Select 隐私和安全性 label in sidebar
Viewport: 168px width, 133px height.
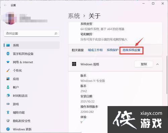pos(22,121)
